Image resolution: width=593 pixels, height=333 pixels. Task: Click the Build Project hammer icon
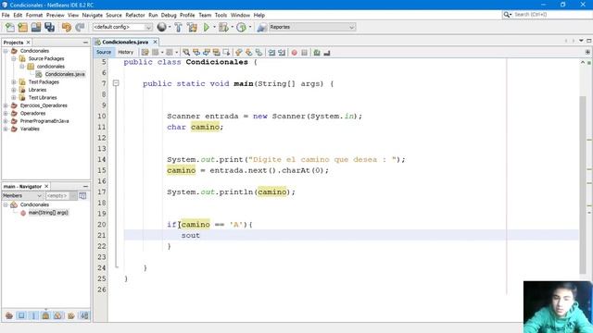point(179,27)
